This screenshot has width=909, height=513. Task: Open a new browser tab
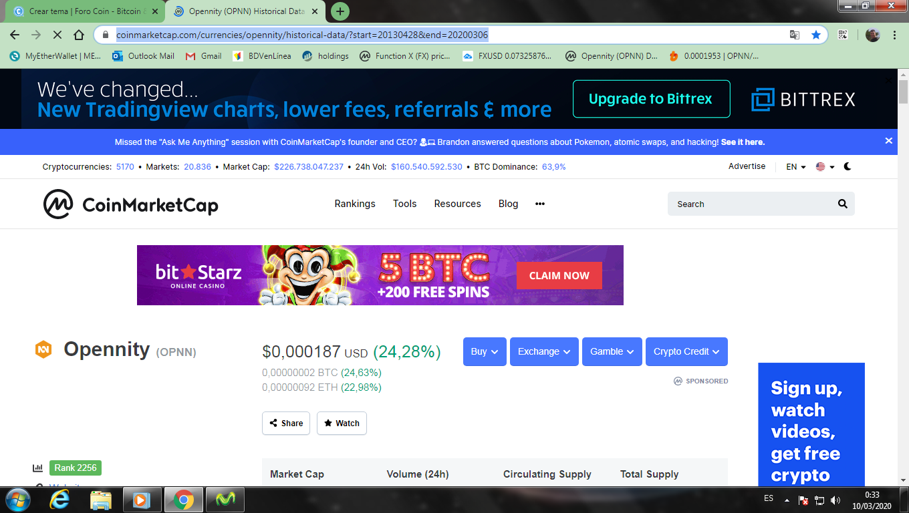[x=340, y=11]
